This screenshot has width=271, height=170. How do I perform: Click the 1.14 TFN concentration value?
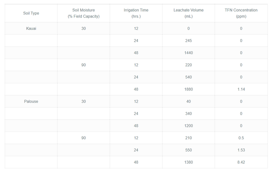click(241, 89)
